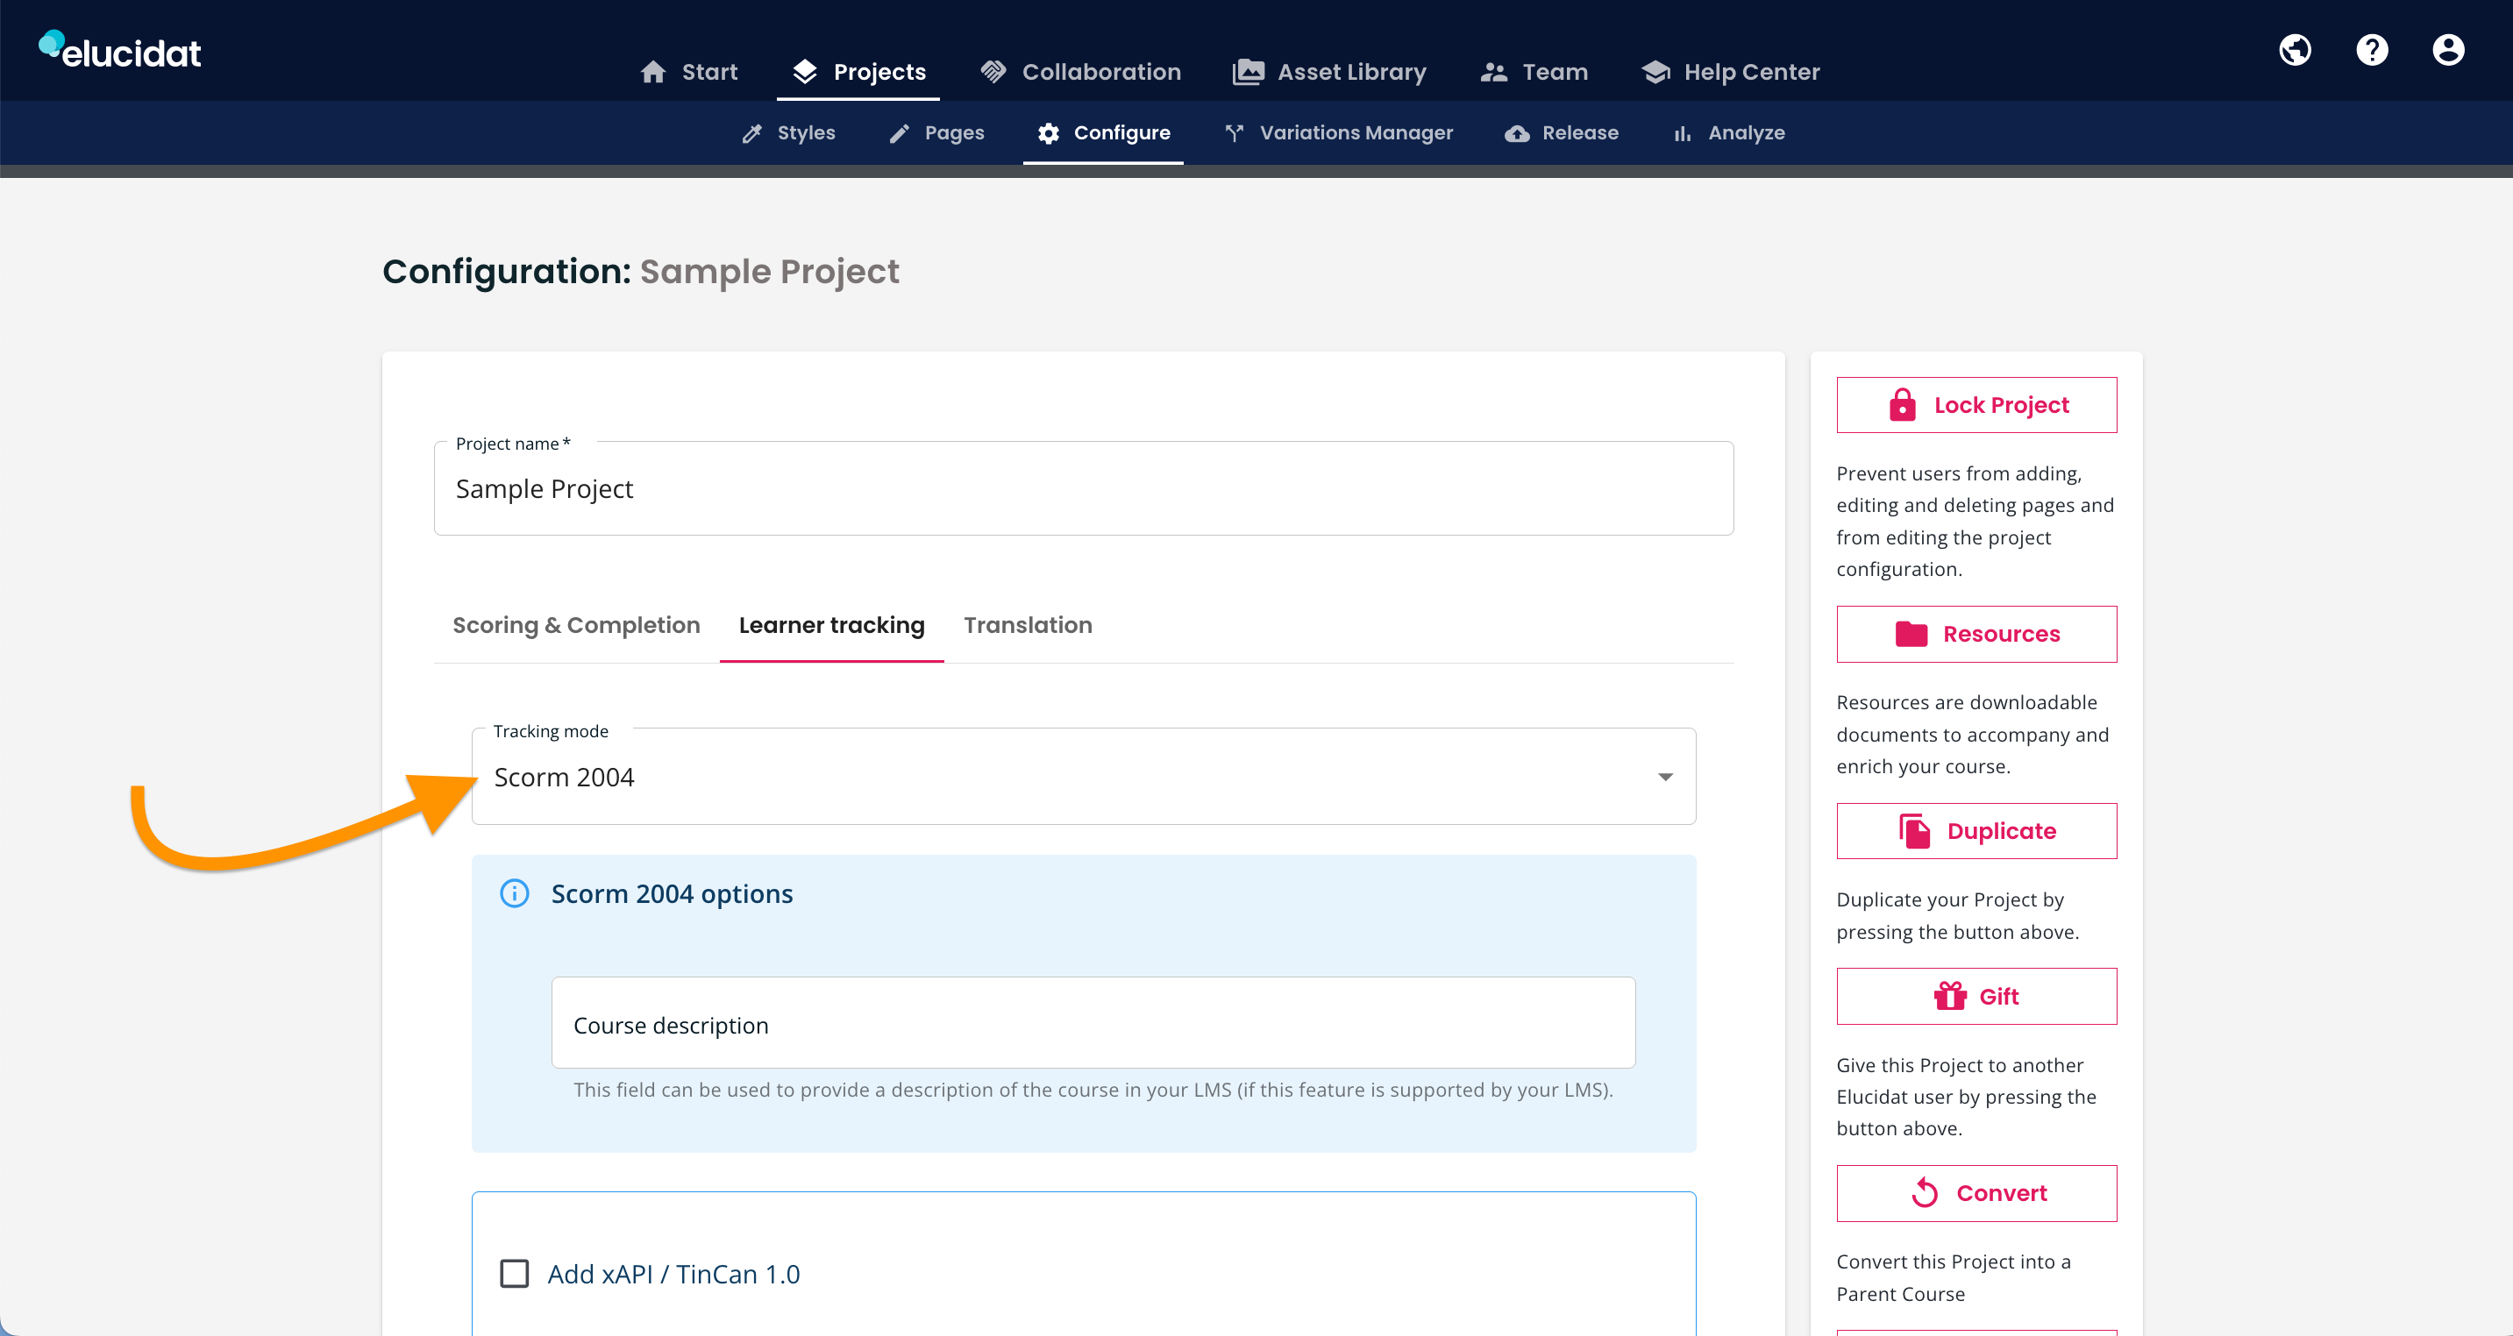This screenshot has height=1336, width=2513.
Task: Switch to the Translation tab
Action: pyautogui.click(x=1029, y=625)
